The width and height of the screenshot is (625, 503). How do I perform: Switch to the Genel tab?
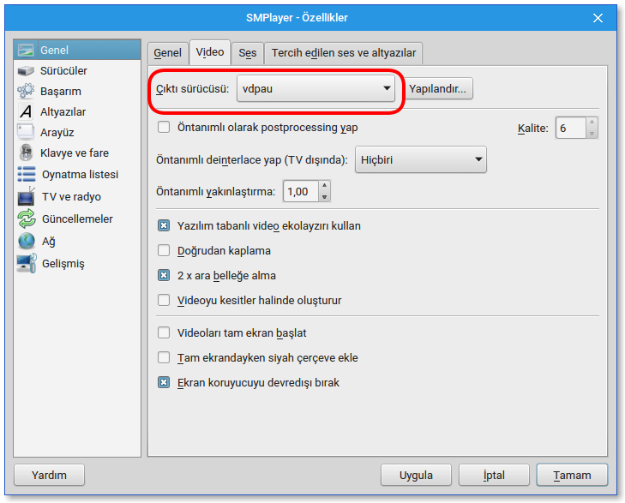point(167,53)
